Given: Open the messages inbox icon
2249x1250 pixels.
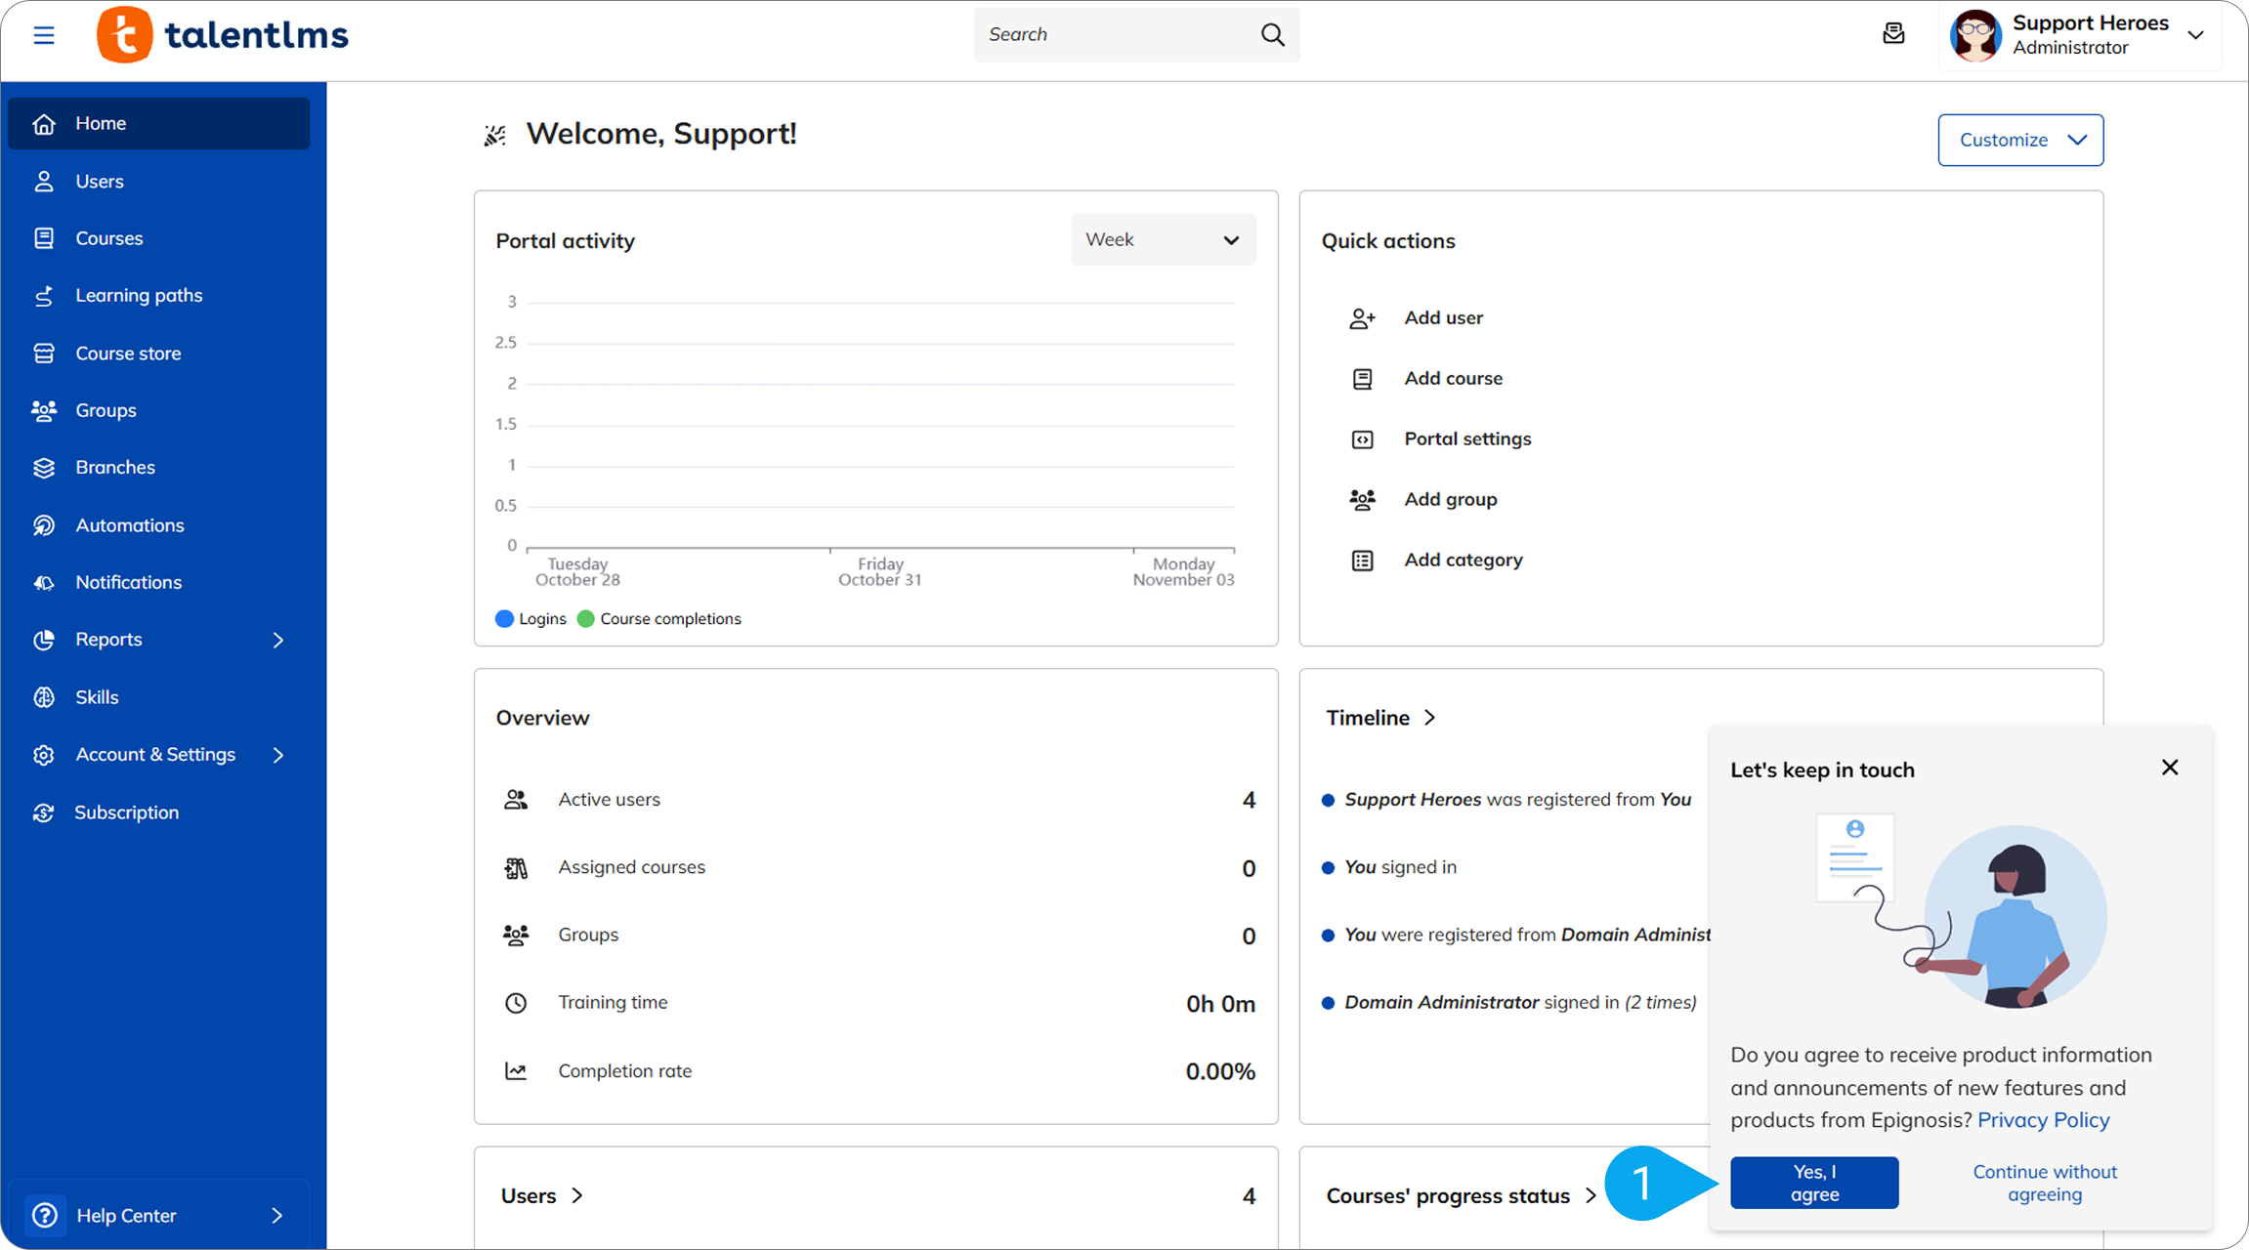Looking at the screenshot, I should pyautogui.click(x=1893, y=34).
